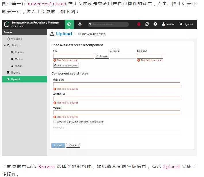Click the error icon under Version field

coord(55,117)
